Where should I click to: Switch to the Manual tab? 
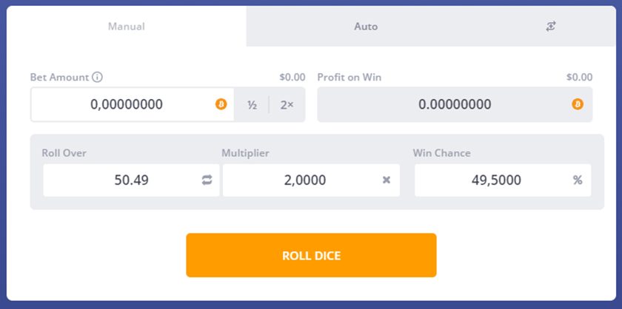(x=127, y=27)
